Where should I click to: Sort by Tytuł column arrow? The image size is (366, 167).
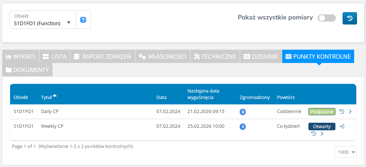[x=55, y=95]
